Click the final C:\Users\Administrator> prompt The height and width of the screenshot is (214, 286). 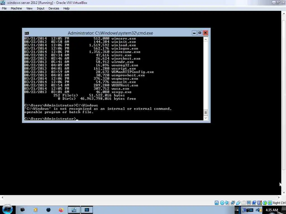tap(50, 119)
